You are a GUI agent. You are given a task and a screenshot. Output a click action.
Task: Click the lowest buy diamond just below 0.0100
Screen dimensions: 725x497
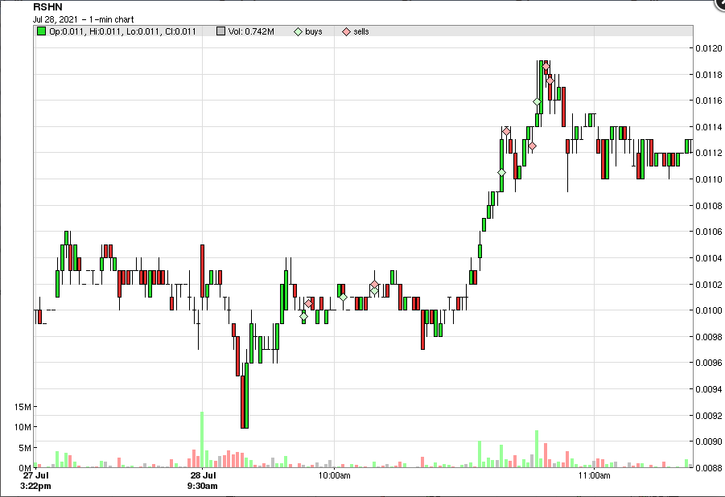click(303, 316)
